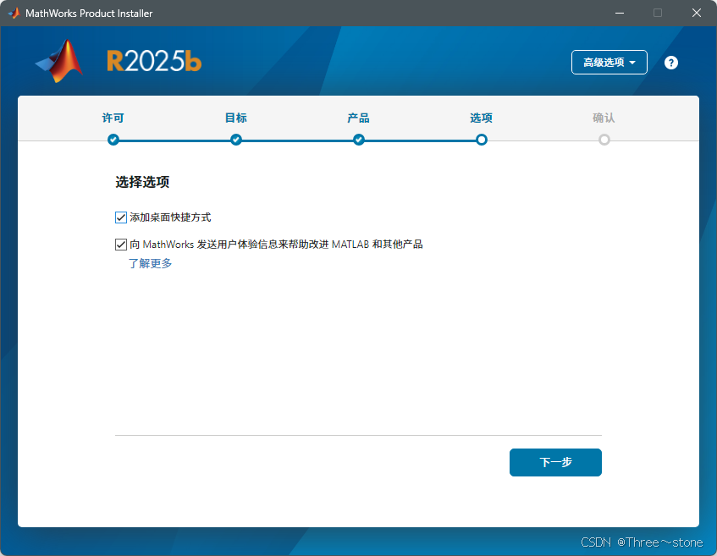Click the MATLAB logo in the header

pyautogui.click(x=59, y=61)
